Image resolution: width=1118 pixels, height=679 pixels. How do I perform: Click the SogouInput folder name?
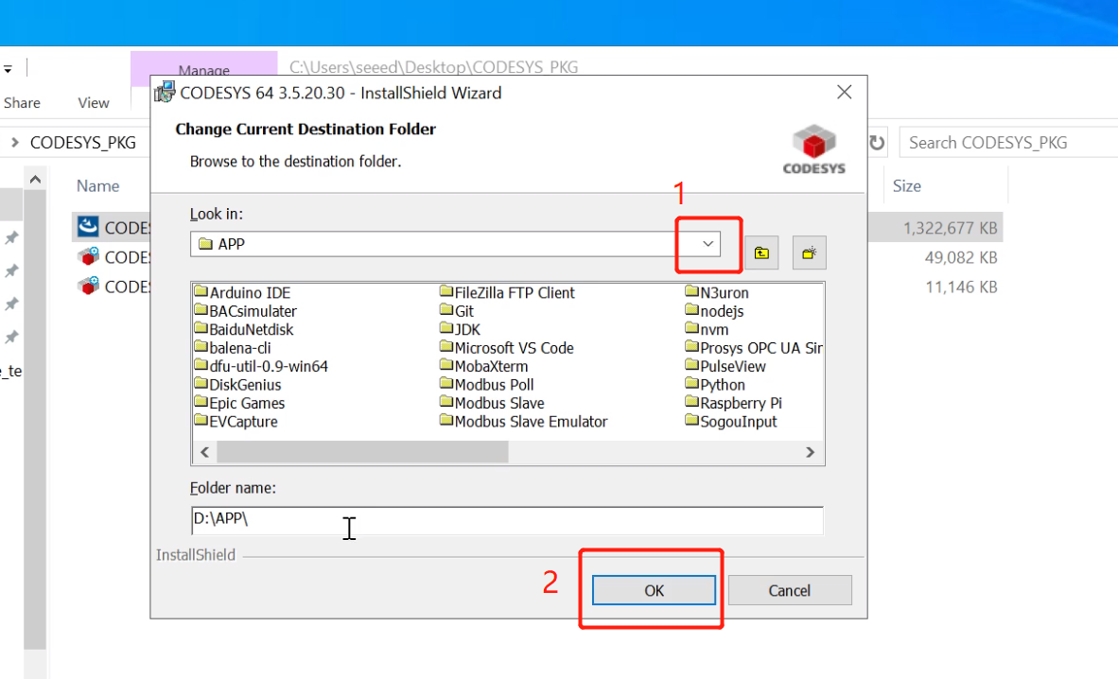click(x=739, y=422)
